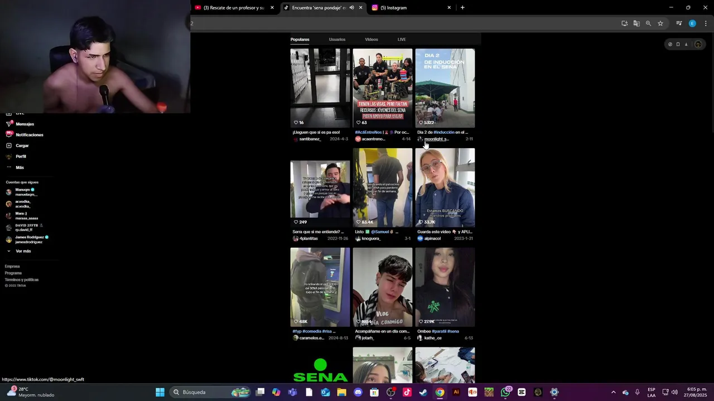Image resolution: width=714 pixels, height=401 pixels.
Task: Open a new browser tab
Action: point(462,8)
